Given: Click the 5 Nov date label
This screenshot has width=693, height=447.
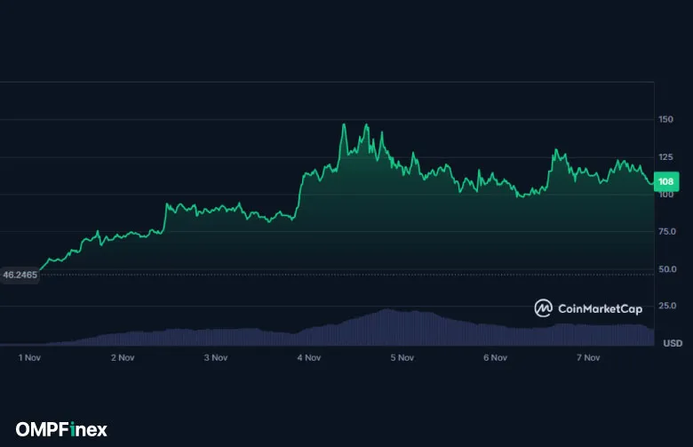Looking at the screenshot, I should tap(402, 358).
